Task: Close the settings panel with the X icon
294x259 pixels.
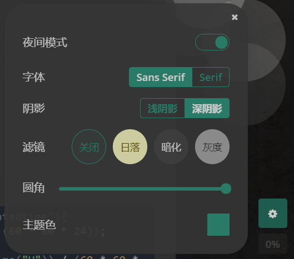Action: [235, 17]
